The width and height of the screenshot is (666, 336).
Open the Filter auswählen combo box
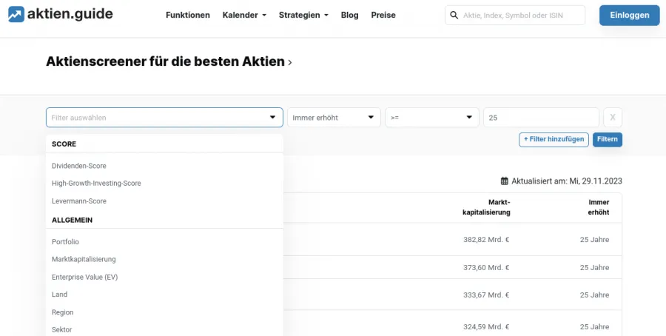(x=164, y=118)
